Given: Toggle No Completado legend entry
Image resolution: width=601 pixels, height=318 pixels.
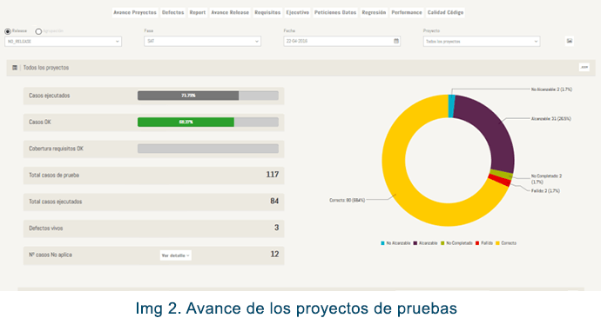Looking at the screenshot, I should (x=456, y=243).
